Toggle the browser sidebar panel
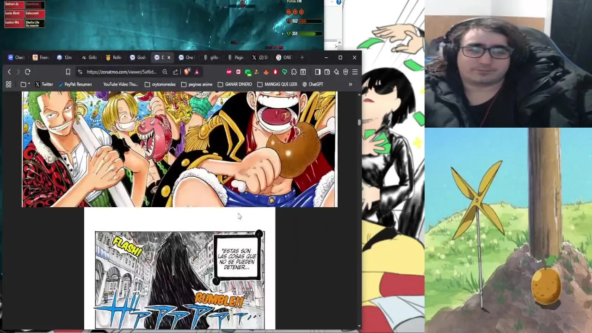This screenshot has width=592, height=333. [x=318, y=72]
